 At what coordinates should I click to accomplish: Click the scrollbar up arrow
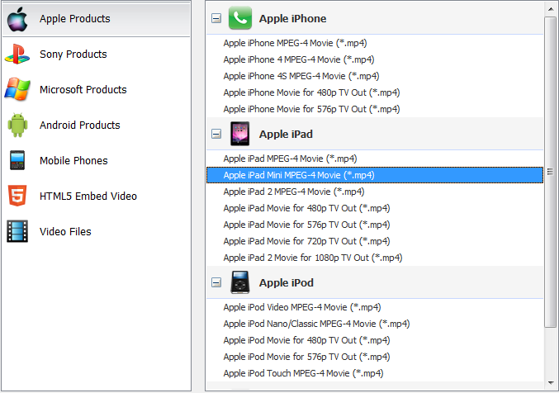(x=551, y=9)
